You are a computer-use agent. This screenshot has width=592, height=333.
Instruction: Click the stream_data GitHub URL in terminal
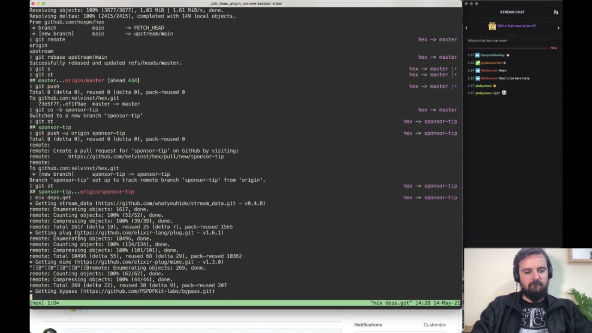[167, 203]
